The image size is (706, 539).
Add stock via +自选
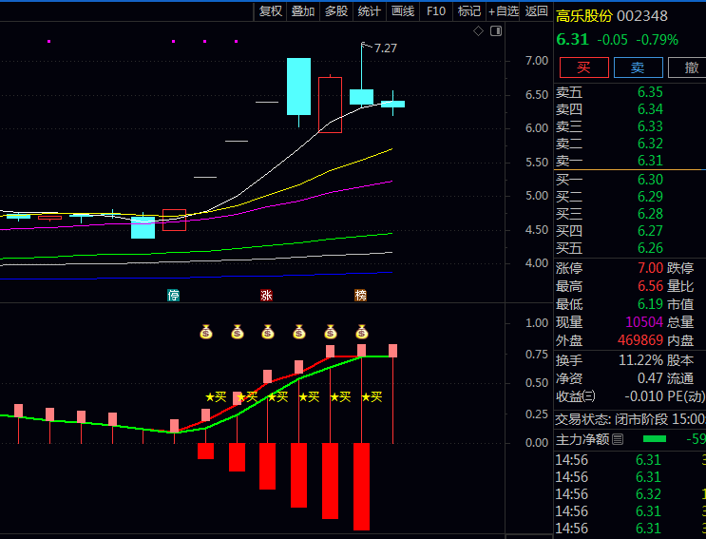[504, 10]
